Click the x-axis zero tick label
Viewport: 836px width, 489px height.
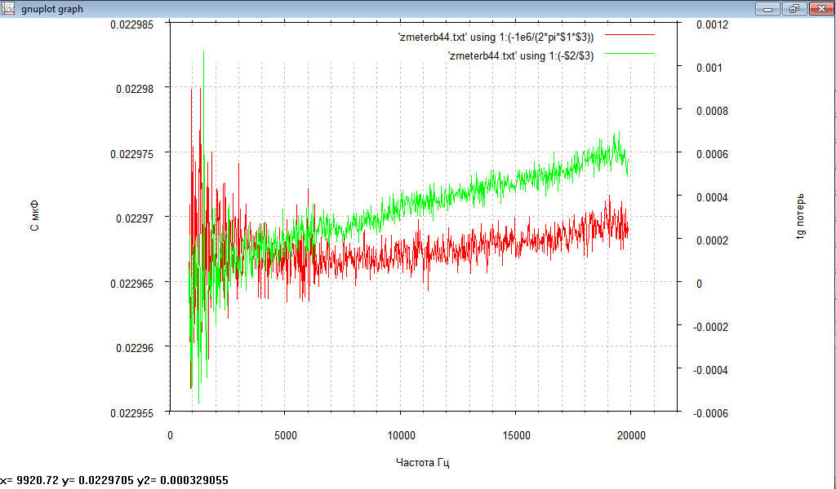click(170, 436)
